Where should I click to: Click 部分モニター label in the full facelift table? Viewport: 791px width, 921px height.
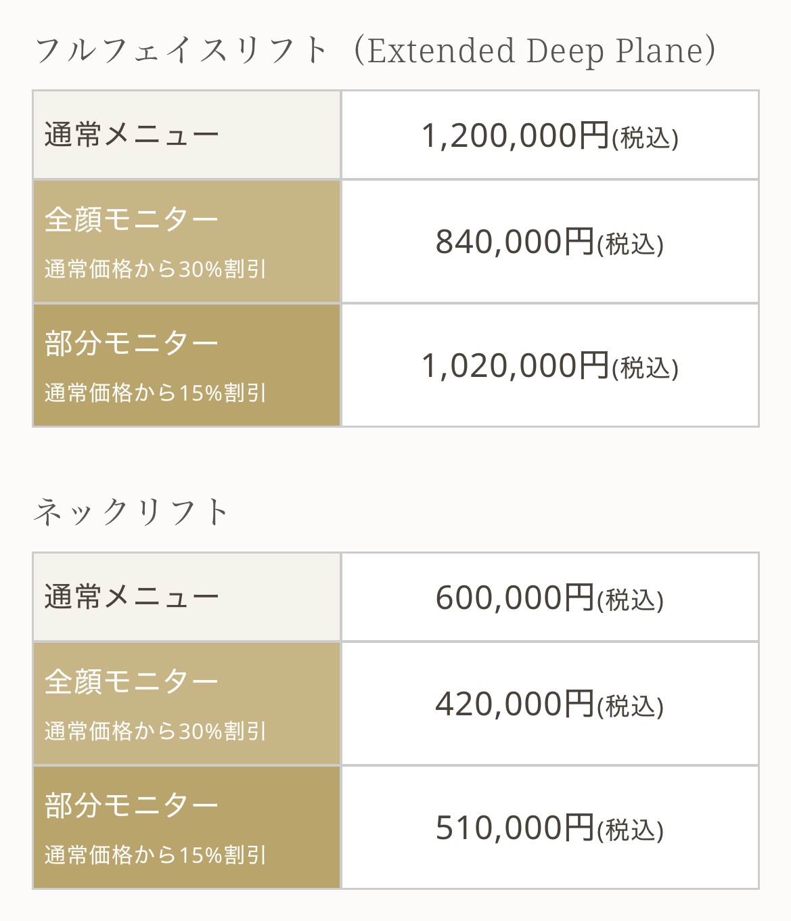[x=132, y=343]
